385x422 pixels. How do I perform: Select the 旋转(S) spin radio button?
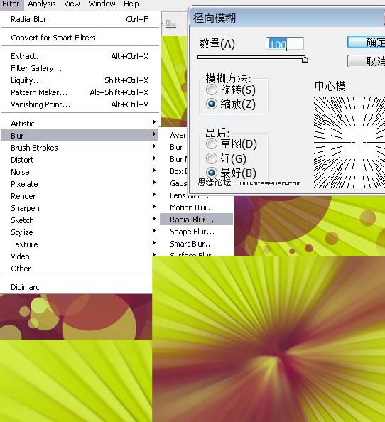212,90
